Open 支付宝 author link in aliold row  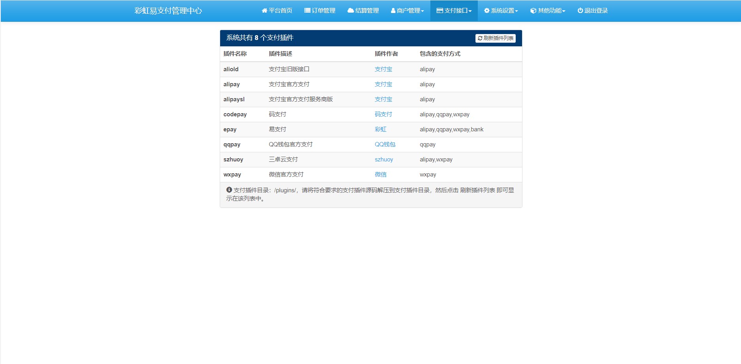pos(383,69)
